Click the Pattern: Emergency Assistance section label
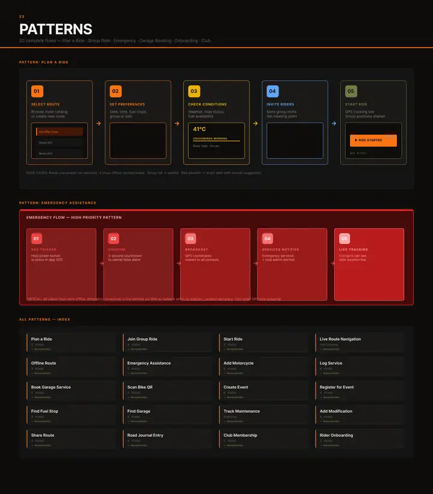 pos(57,203)
